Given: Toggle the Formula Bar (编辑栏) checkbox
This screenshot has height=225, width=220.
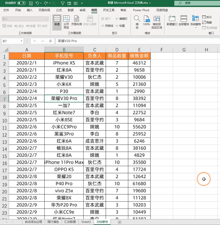Looking at the screenshot, I should tap(117, 19).
